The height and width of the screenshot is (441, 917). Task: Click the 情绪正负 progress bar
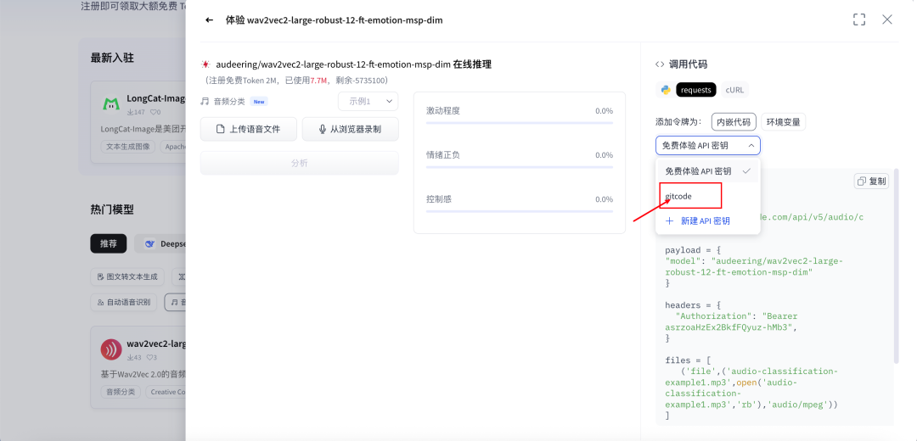520,167
